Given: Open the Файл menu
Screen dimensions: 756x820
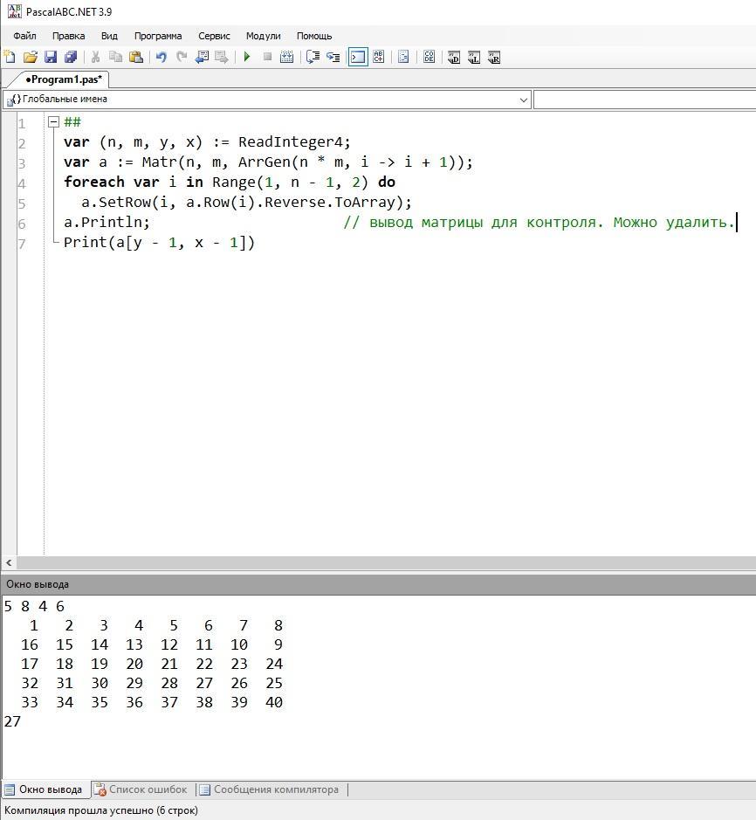Looking at the screenshot, I should tap(24, 36).
